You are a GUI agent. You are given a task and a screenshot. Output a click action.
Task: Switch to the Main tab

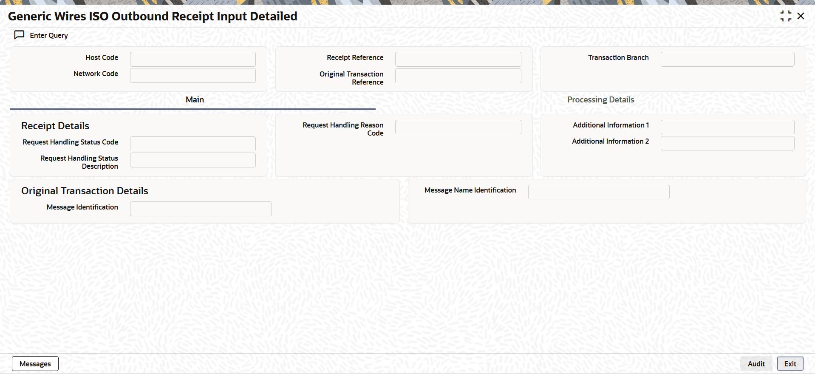(x=195, y=99)
